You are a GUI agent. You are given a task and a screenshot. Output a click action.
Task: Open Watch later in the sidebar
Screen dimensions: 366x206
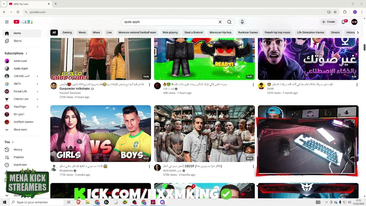[22, 165]
